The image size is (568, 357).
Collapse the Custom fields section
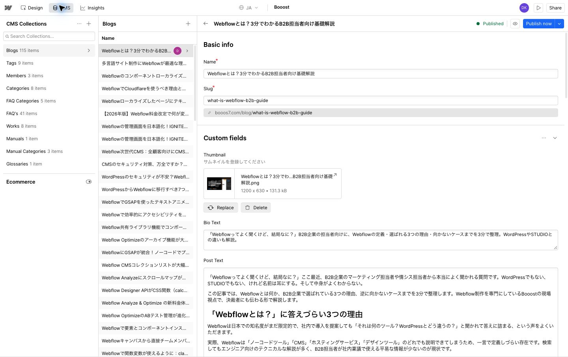(555, 138)
